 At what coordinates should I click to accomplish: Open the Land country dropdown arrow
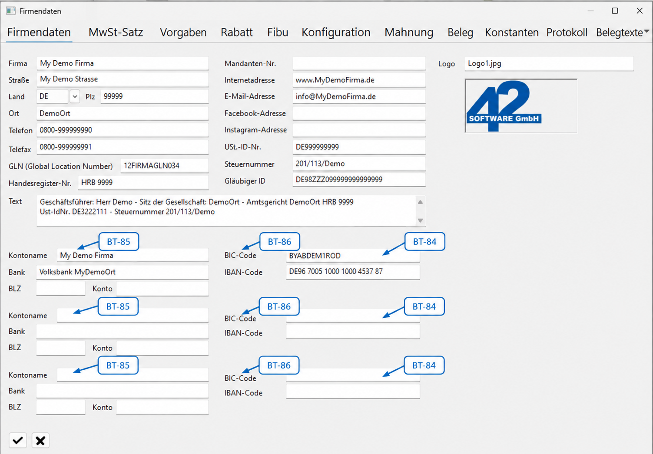click(x=75, y=96)
